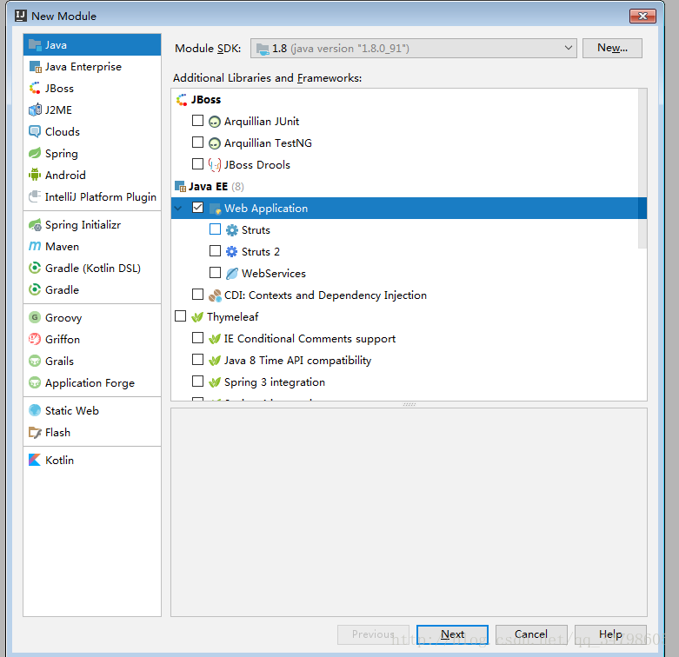Select Maven module type

point(92,246)
